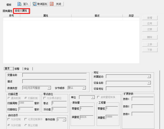
Task: Enable the 启用量程转换 checkbox
Action: point(98,97)
